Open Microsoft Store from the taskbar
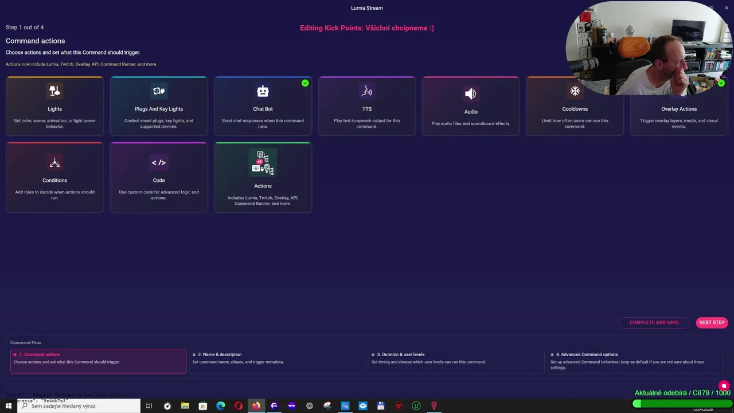Viewport: 734px width, 413px height. click(202, 406)
